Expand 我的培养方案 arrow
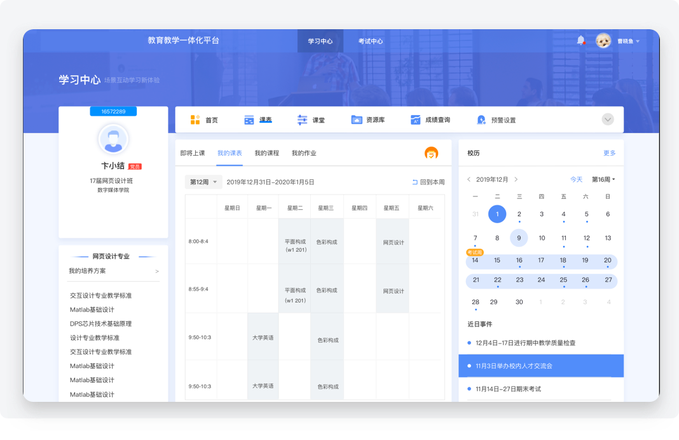Viewport: 679px width, 440px height. [157, 272]
